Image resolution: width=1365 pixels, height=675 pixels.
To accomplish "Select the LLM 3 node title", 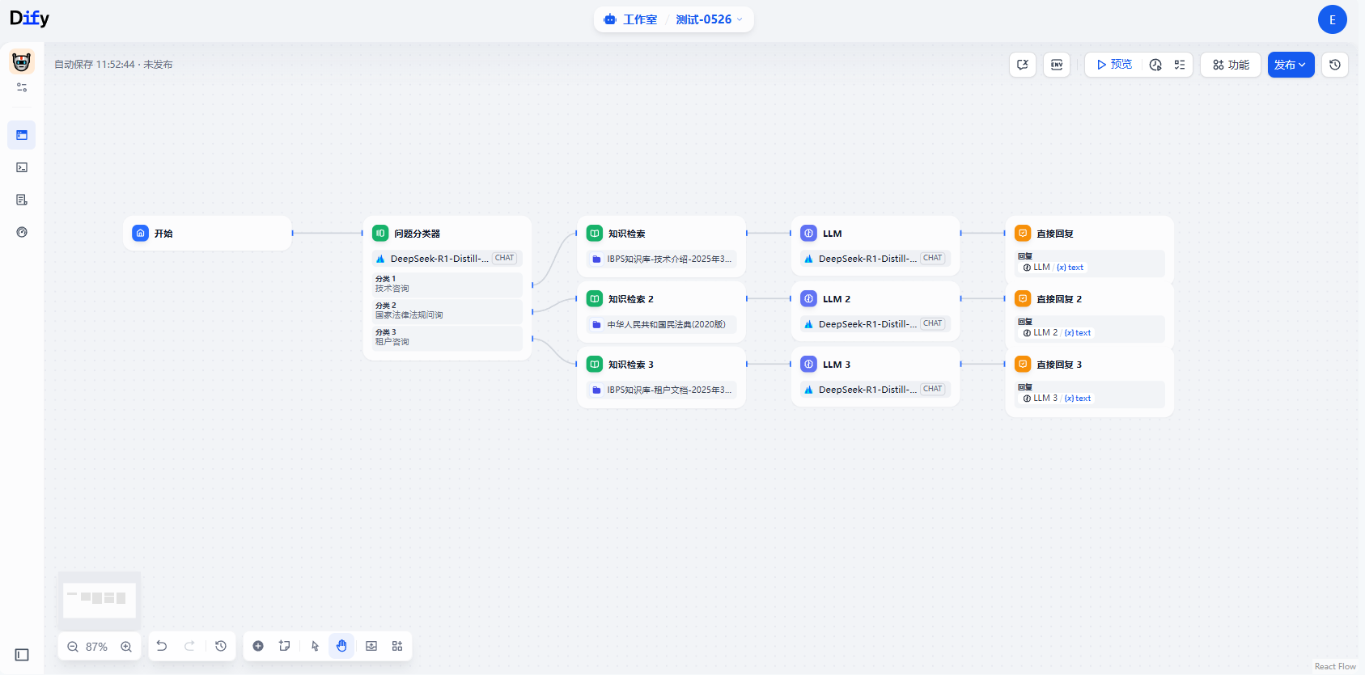I will pyautogui.click(x=837, y=365).
